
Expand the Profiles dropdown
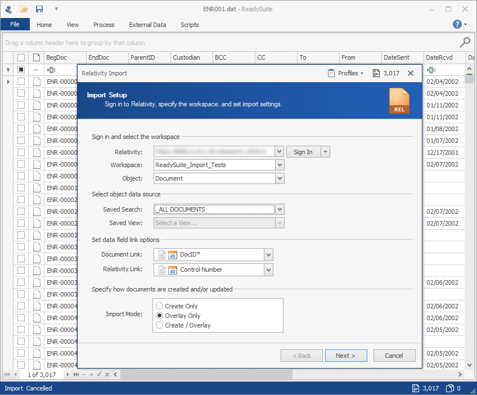(362, 73)
